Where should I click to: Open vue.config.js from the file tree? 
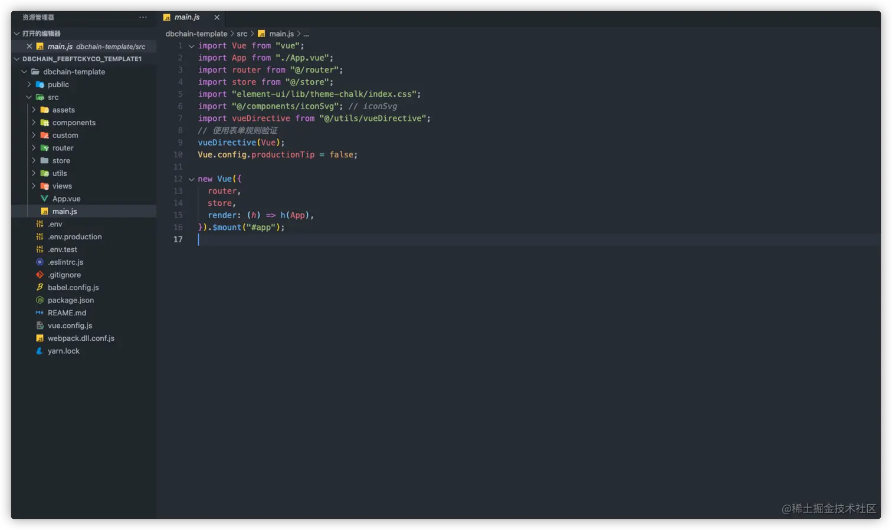[x=70, y=325]
